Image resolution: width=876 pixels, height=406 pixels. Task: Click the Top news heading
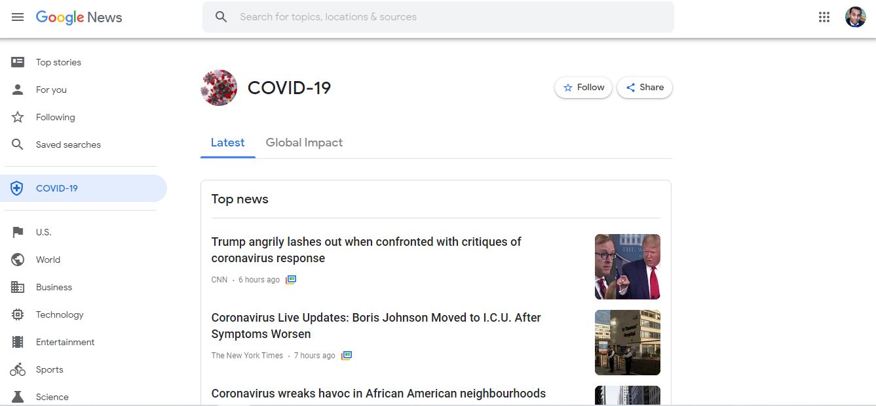pyautogui.click(x=240, y=199)
